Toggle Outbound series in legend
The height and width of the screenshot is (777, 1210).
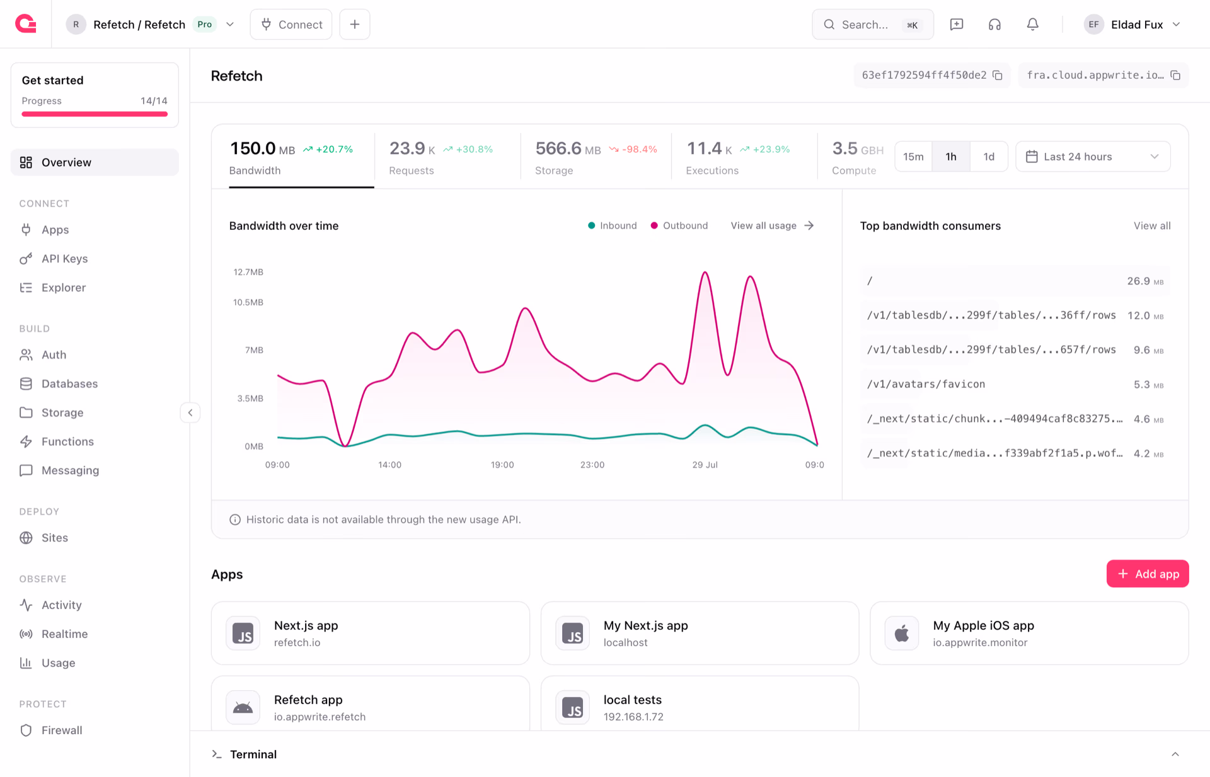(679, 225)
